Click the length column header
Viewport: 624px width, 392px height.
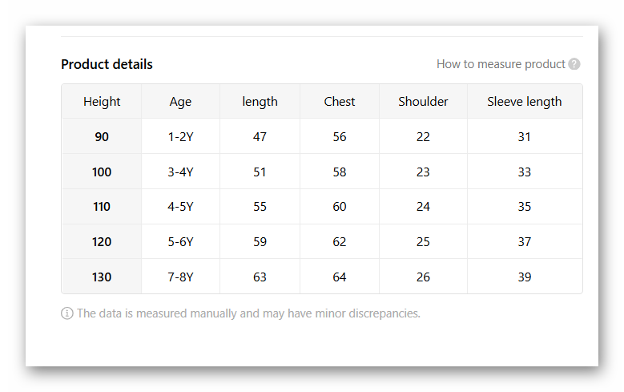[260, 102]
